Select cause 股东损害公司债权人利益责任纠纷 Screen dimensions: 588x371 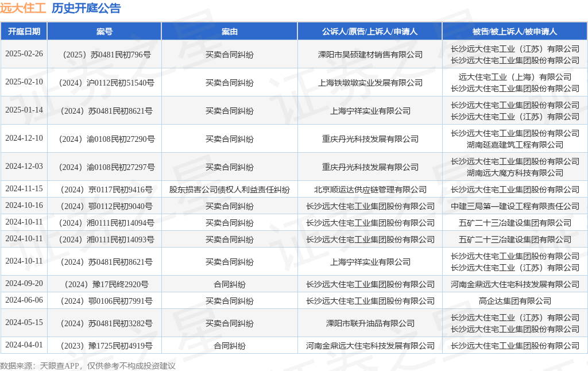tap(230, 190)
